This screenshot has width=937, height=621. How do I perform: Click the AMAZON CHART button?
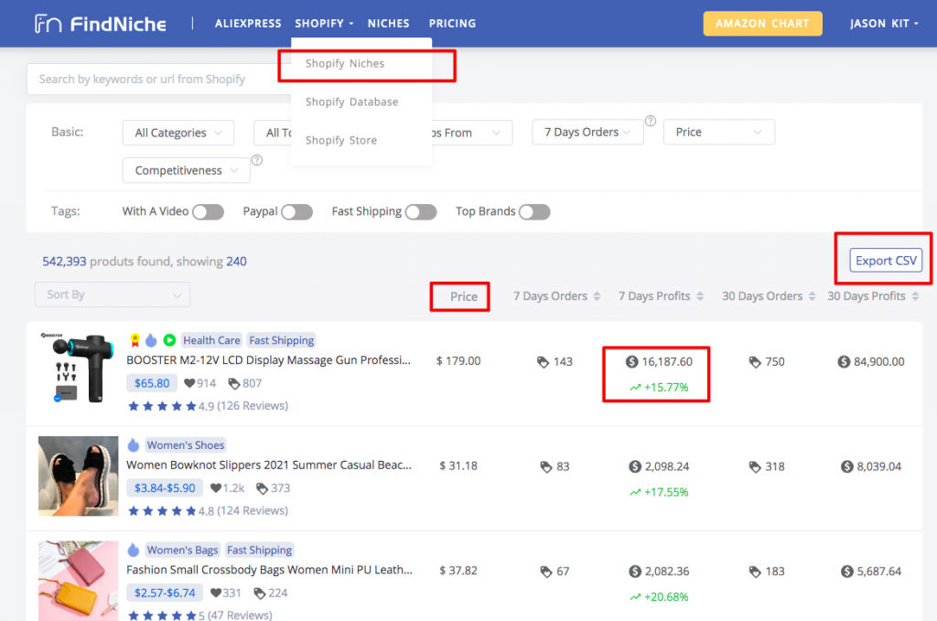click(x=762, y=24)
